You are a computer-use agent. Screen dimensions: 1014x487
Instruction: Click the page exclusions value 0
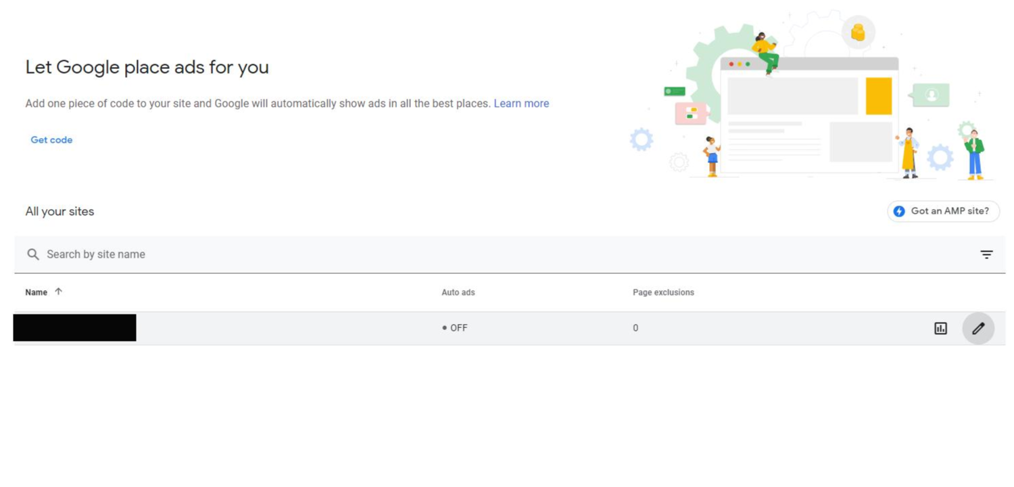tap(635, 328)
